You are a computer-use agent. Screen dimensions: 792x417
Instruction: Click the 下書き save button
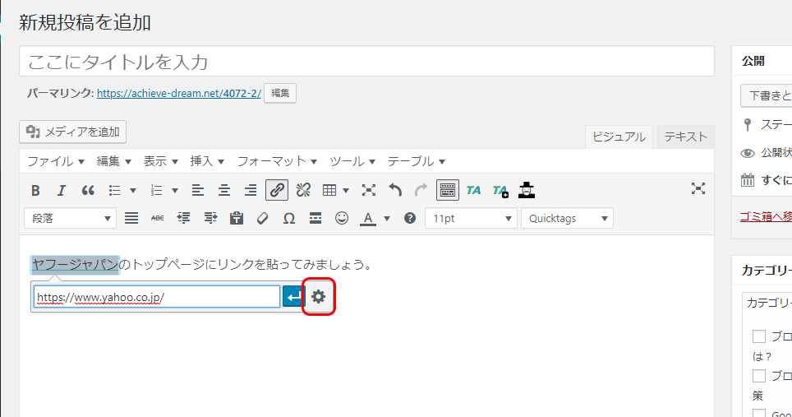767,95
